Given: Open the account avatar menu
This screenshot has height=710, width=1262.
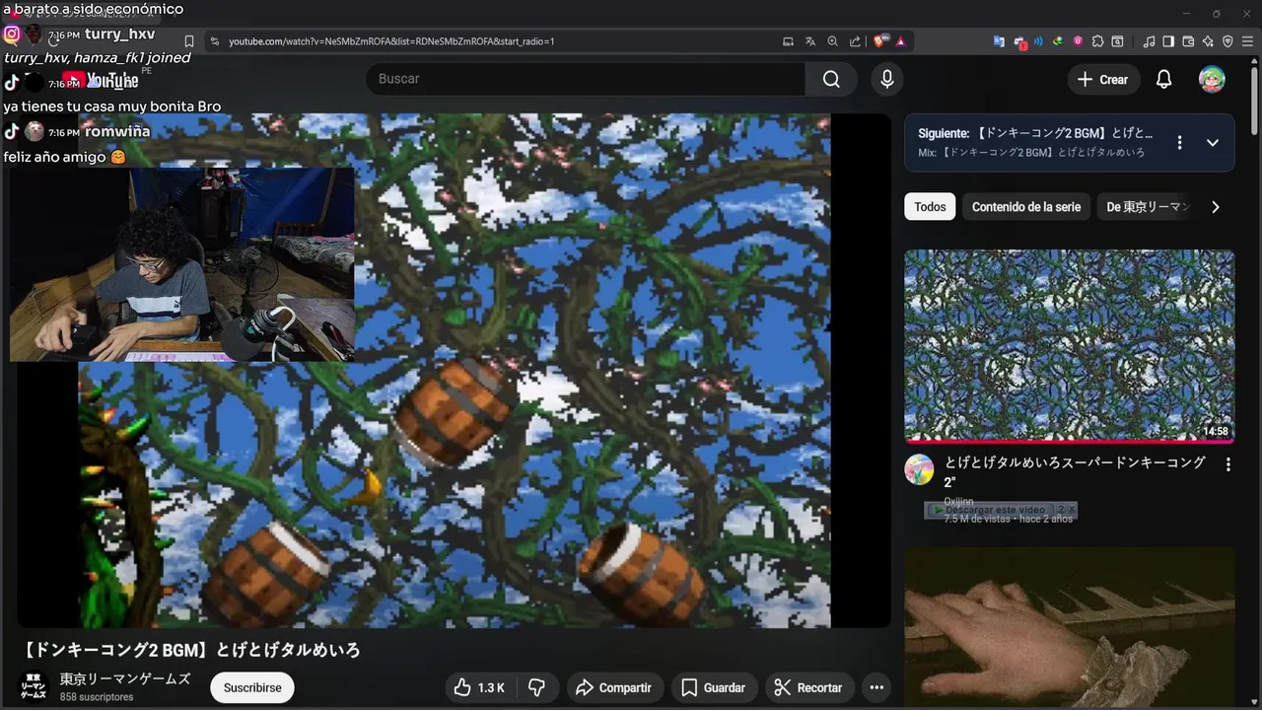Looking at the screenshot, I should tap(1212, 80).
